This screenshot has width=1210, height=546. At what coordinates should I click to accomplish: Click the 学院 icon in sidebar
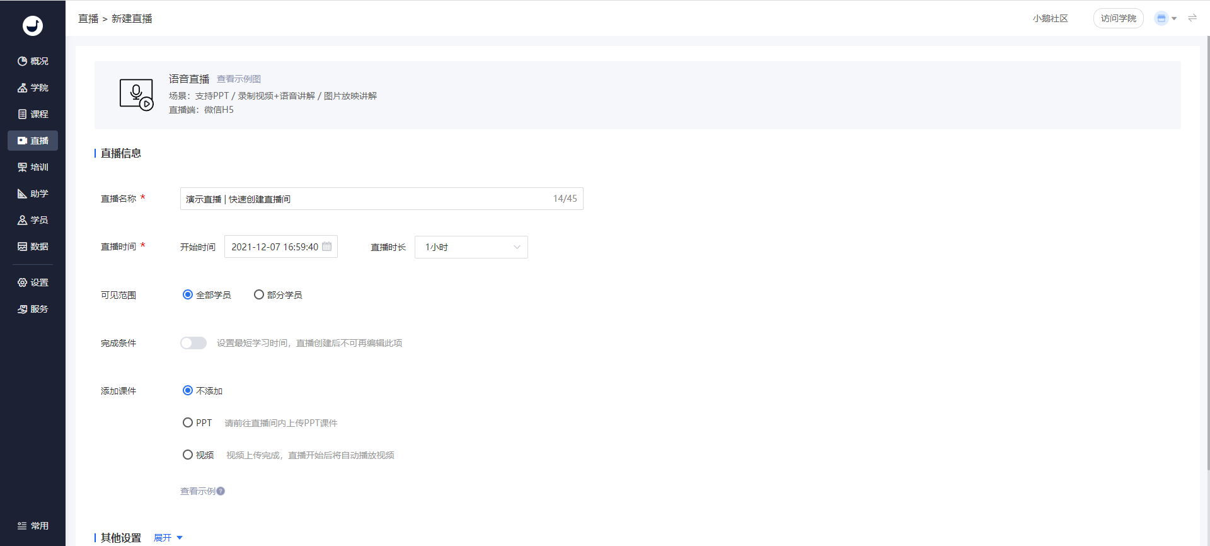(x=22, y=88)
